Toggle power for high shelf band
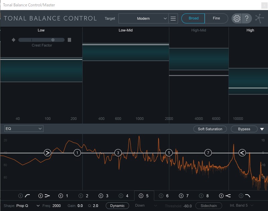The image size is (268, 211). 221,196
